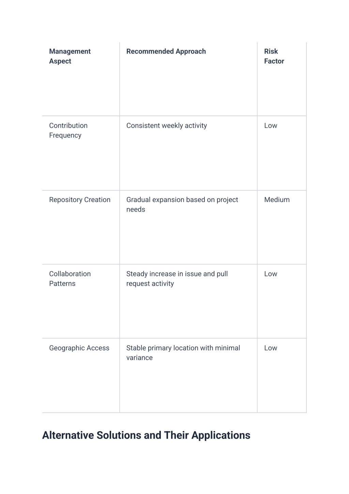349x494 pixels.
Task: Click the Recommended Approach column header
Action: [x=166, y=52]
